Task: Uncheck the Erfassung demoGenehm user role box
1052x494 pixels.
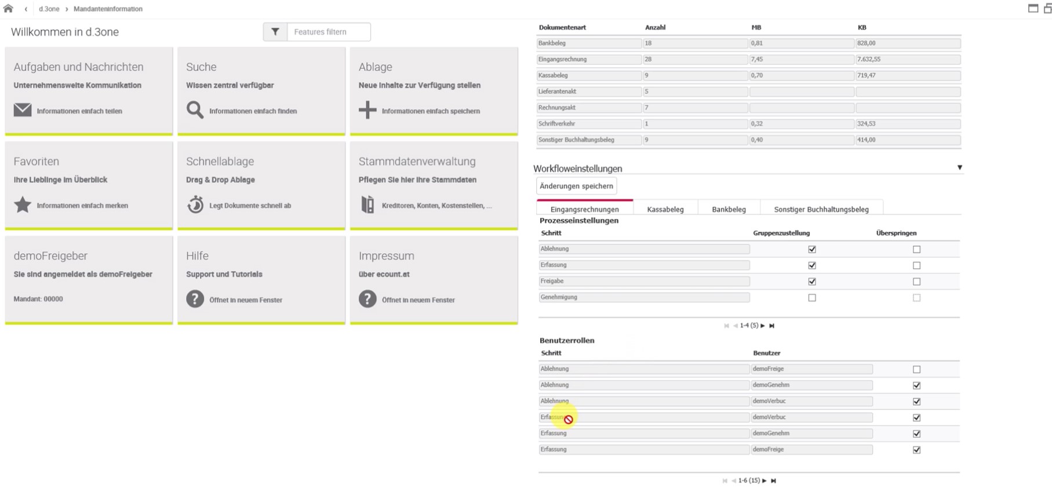Action: (x=916, y=434)
